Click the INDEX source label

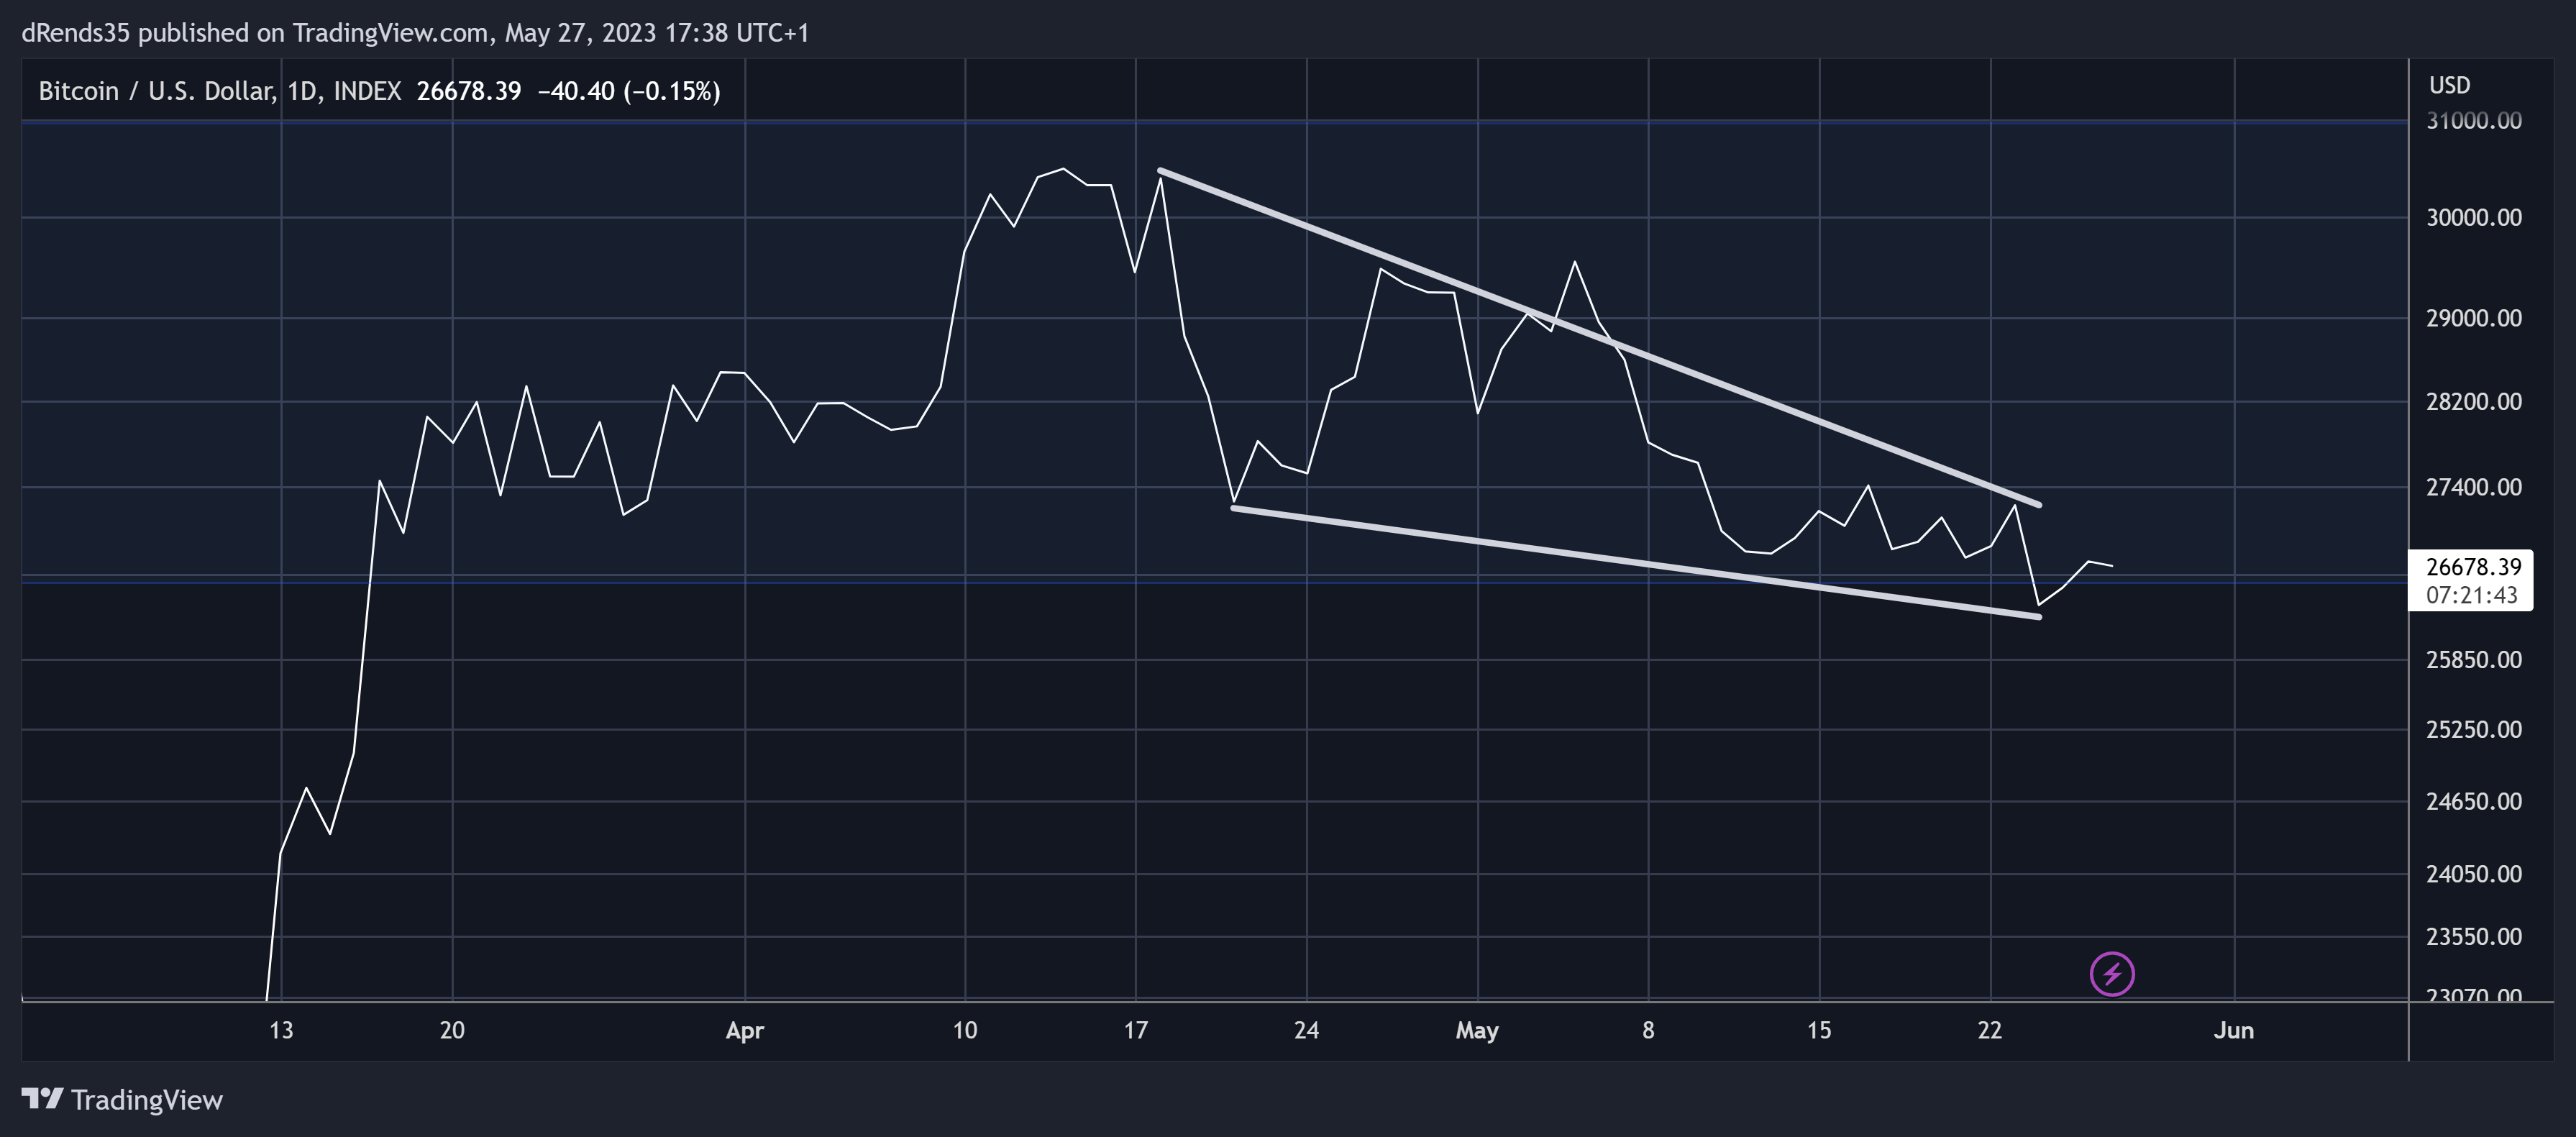click(x=367, y=91)
